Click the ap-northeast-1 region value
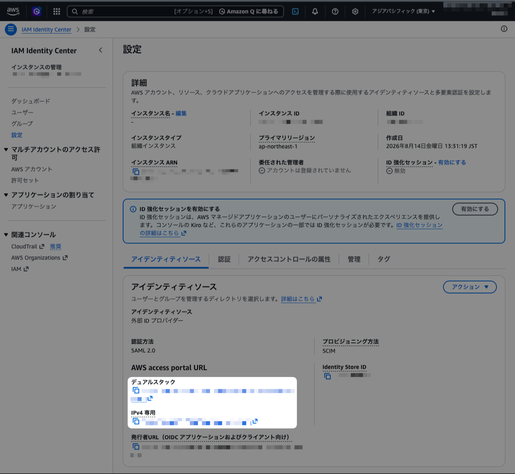 point(278,147)
